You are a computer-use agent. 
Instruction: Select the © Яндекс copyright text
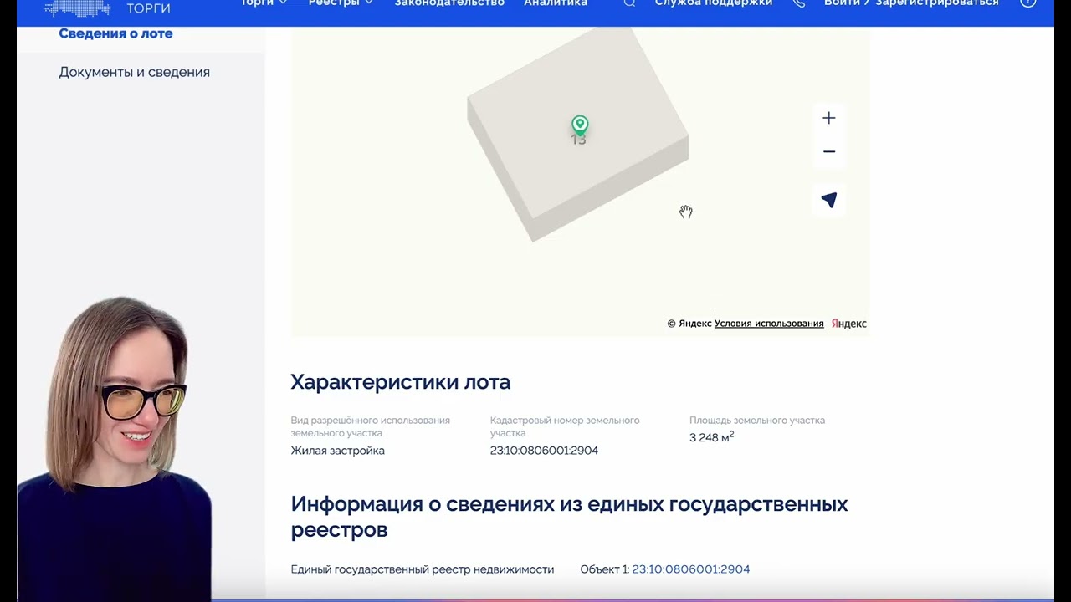click(689, 324)
